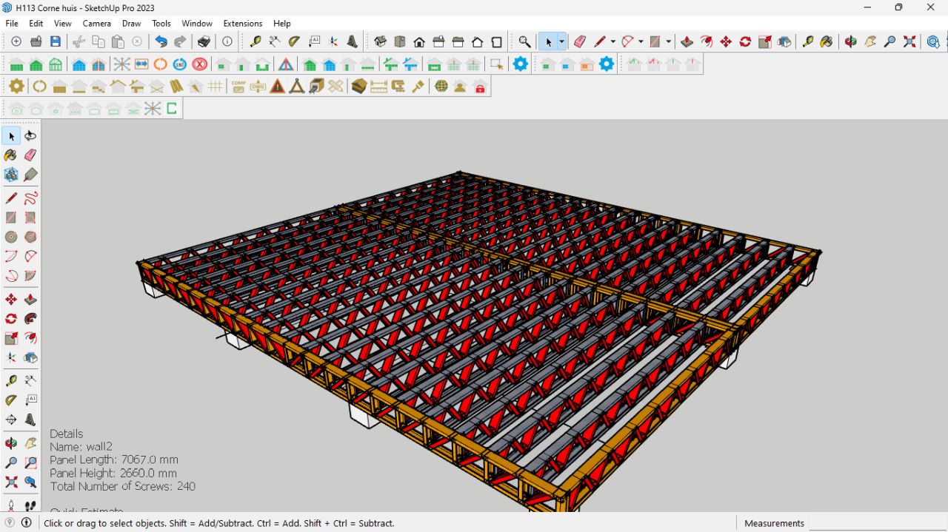Expand the Line tool dropdown arrow
Viewport: 948px width, 532px height.
[612, 42]
